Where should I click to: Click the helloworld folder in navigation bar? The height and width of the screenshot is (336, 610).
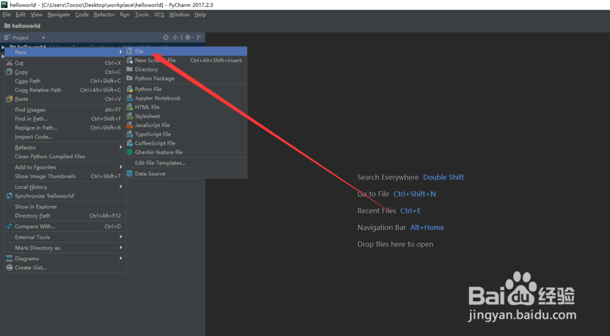(22, 26)
